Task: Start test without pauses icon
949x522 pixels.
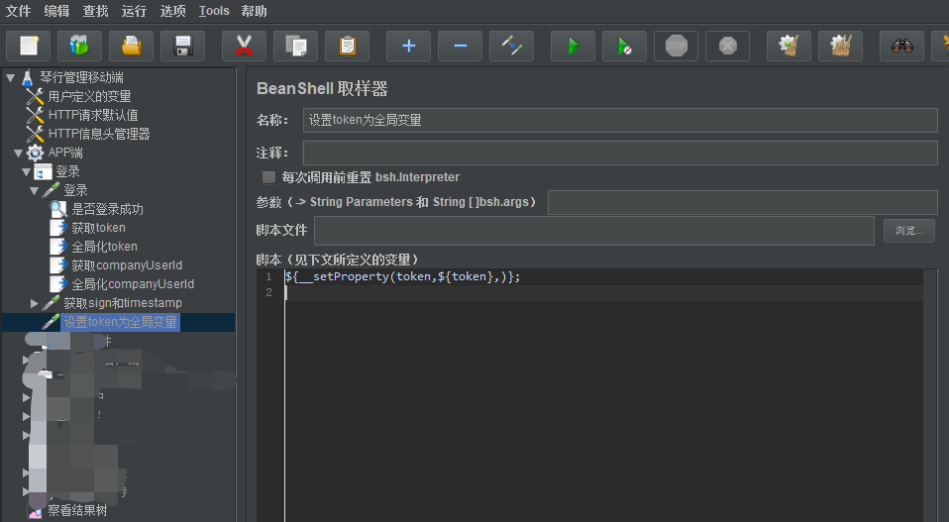Action: 625,46
